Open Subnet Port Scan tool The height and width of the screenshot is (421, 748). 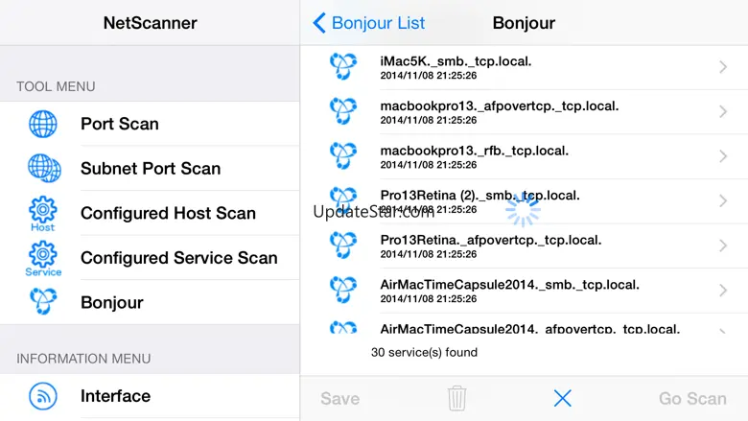(x=150, y=169)
